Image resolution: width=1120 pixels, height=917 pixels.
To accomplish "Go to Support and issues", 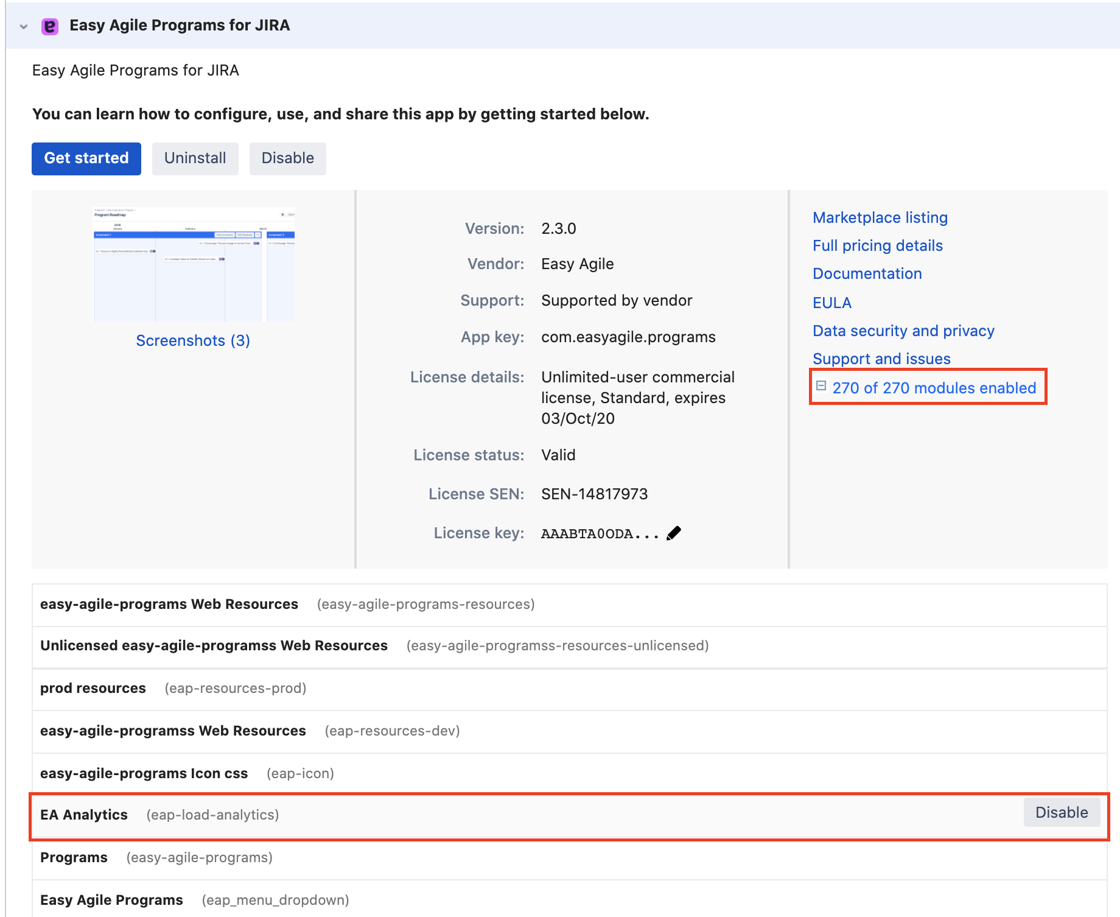I will pyautogui.click(x=881, y=359).
